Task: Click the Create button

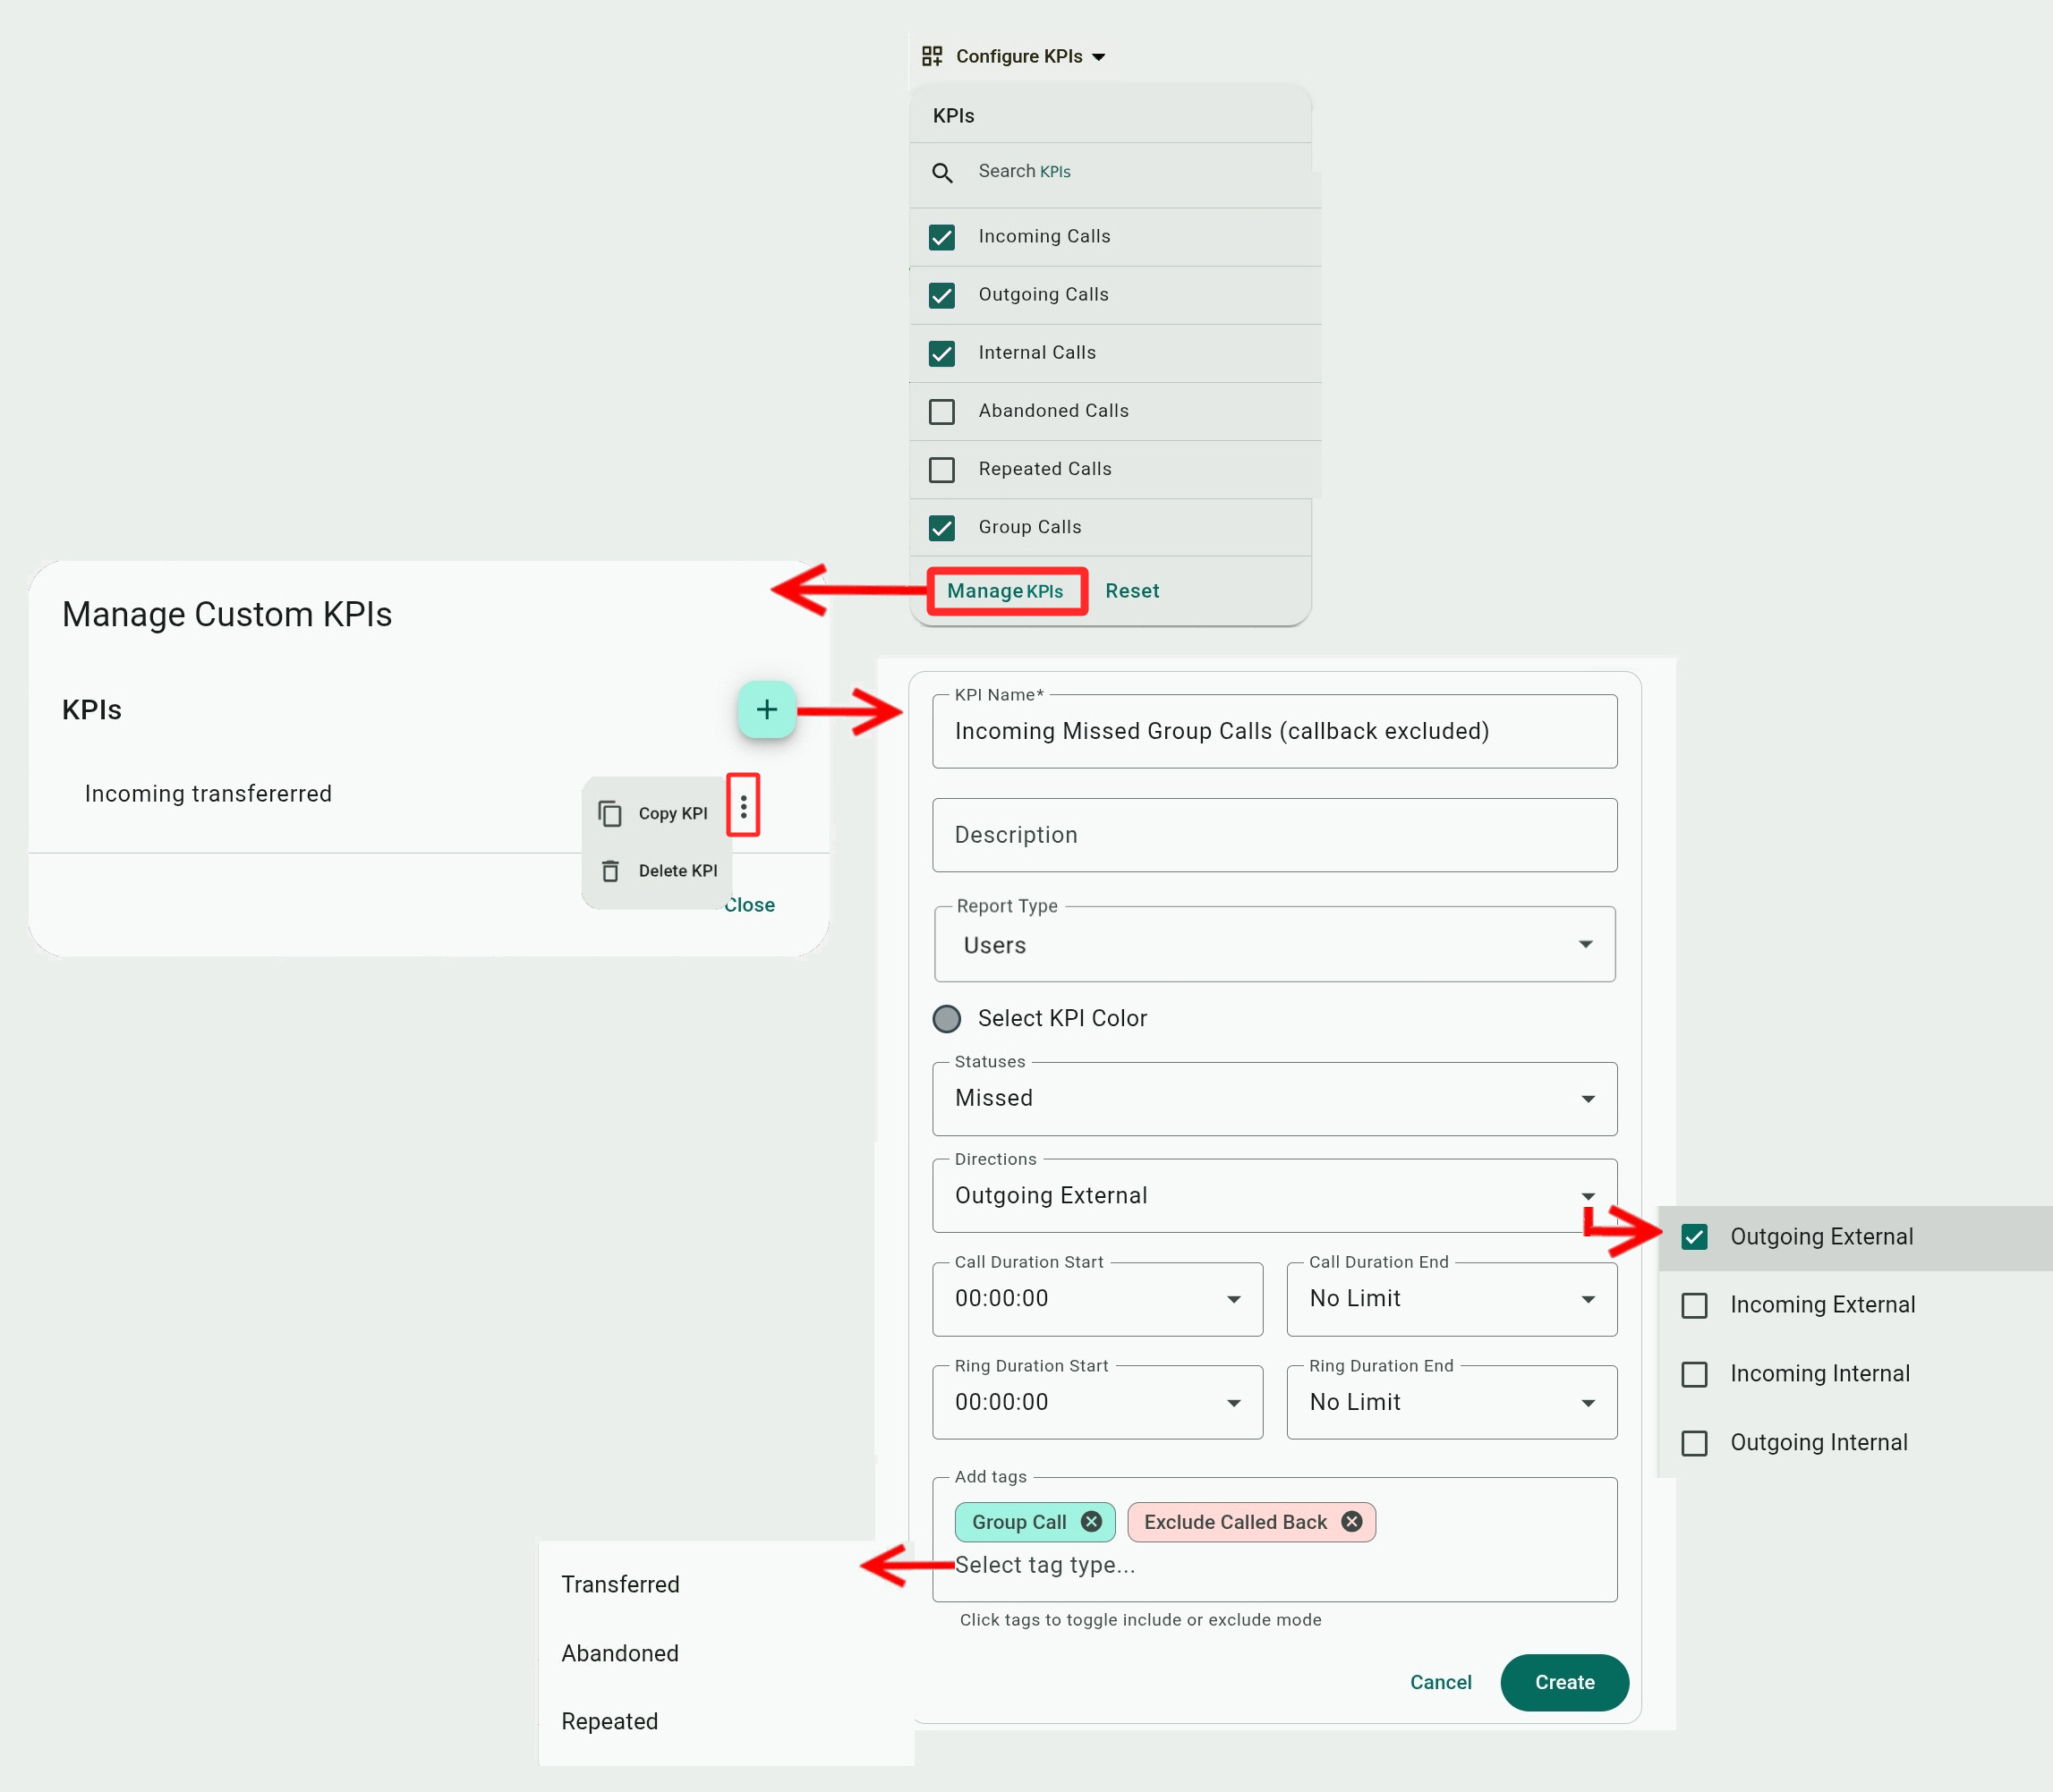Action: click(x=1563, y=1682)
